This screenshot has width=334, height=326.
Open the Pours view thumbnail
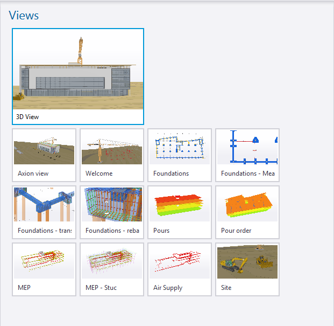[x=180, y=212]
